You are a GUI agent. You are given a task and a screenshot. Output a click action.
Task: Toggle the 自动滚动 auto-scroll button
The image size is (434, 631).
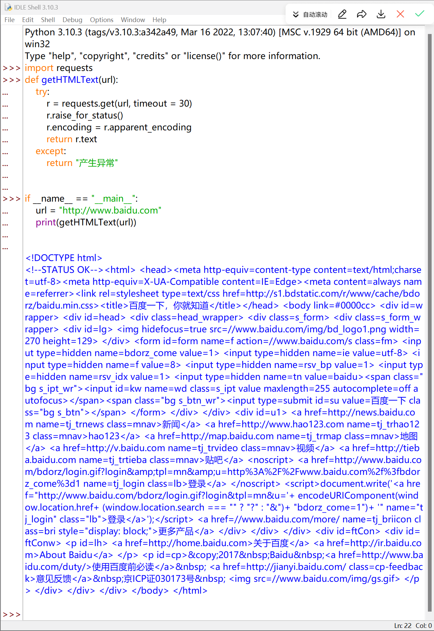point(310,15)
